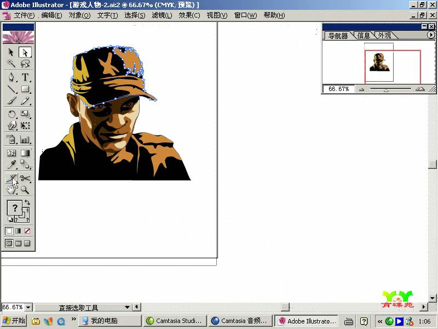Open the 窗口(W) menu

[245, 15]
